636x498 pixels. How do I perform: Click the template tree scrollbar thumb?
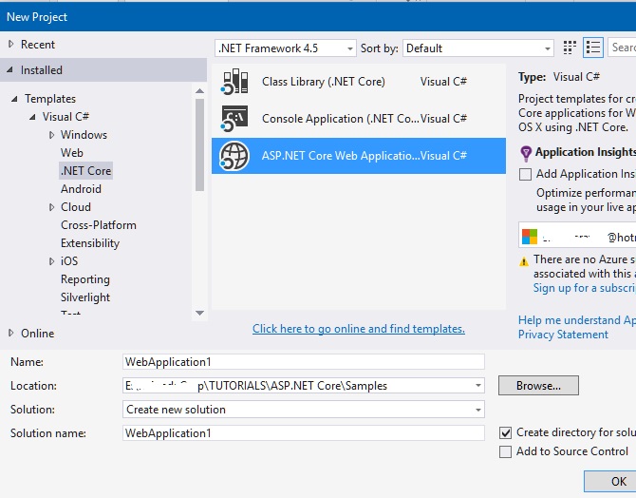[199, 145]
